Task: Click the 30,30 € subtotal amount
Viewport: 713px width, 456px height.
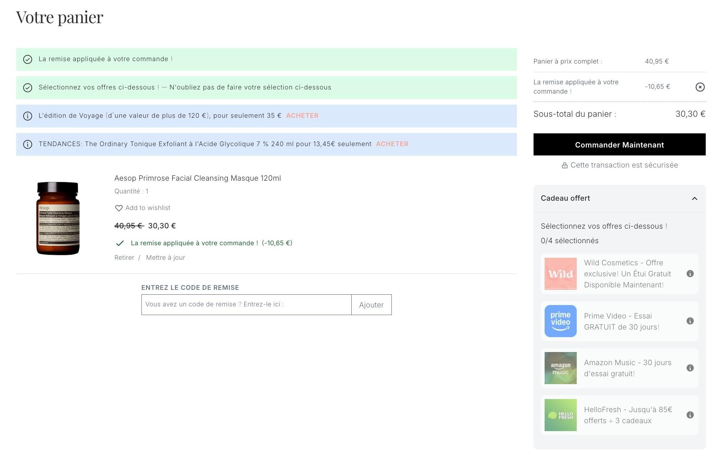Action: pos(690,114)
